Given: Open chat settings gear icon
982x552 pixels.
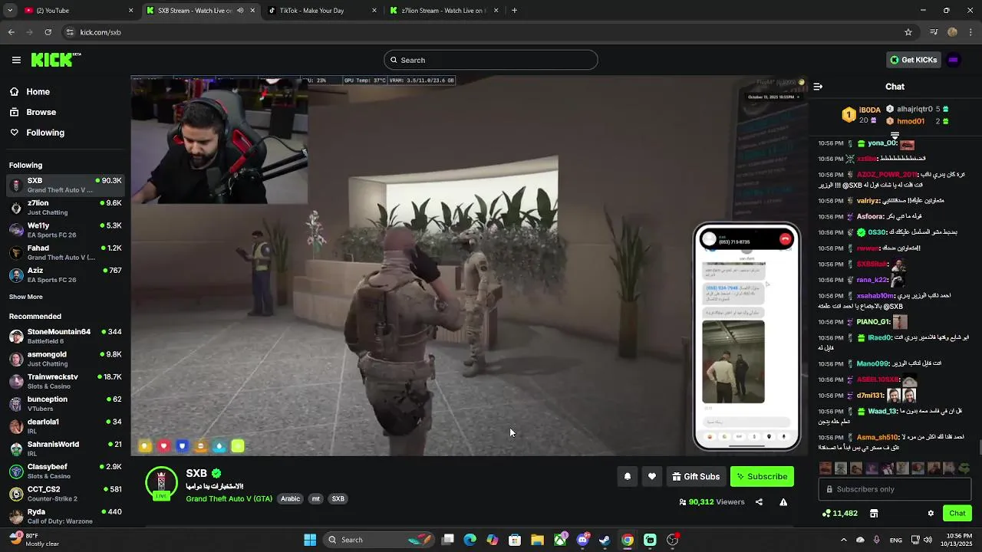Looking at the screenshot, I should tap(931, 513).
